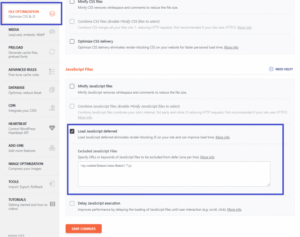300x237 pixels.
Task: Click the Add-ons blocks icon
Action: pyautogui.click(x=53, y=148)
